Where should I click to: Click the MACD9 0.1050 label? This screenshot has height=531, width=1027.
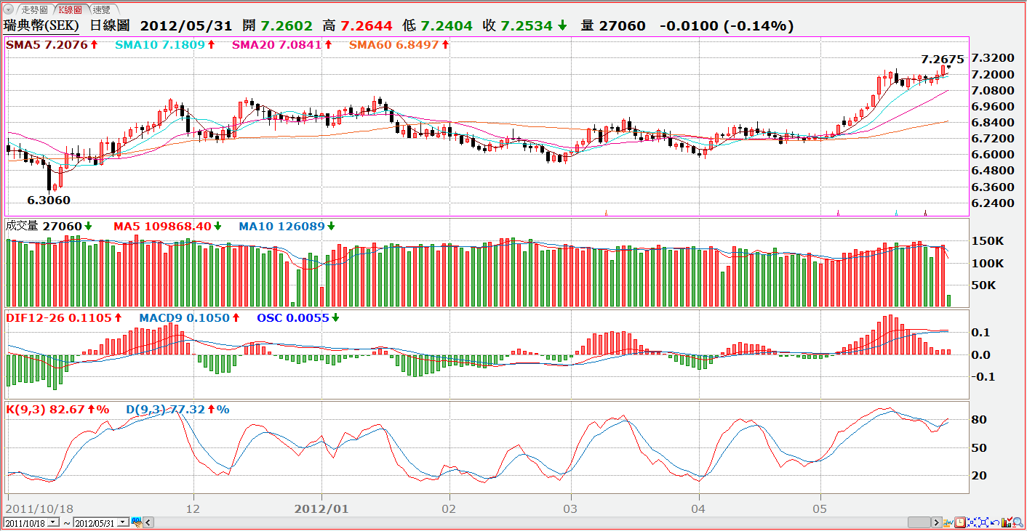tap(190, 317)
